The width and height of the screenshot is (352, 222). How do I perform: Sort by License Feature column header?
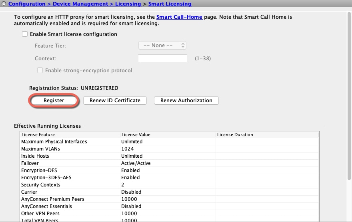pos(70,135)
